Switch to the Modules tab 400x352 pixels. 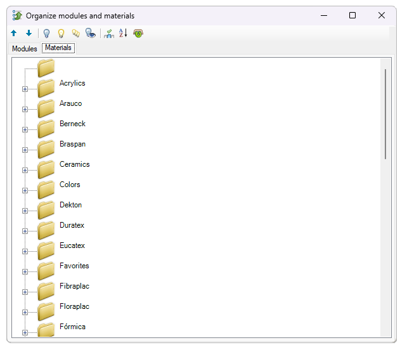point(25,49)
